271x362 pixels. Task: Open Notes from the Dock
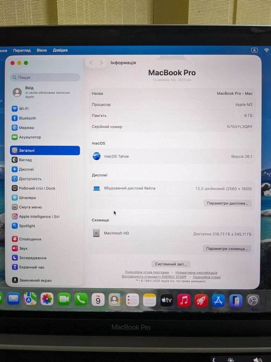pyautogui.click(x=149, y=300)
